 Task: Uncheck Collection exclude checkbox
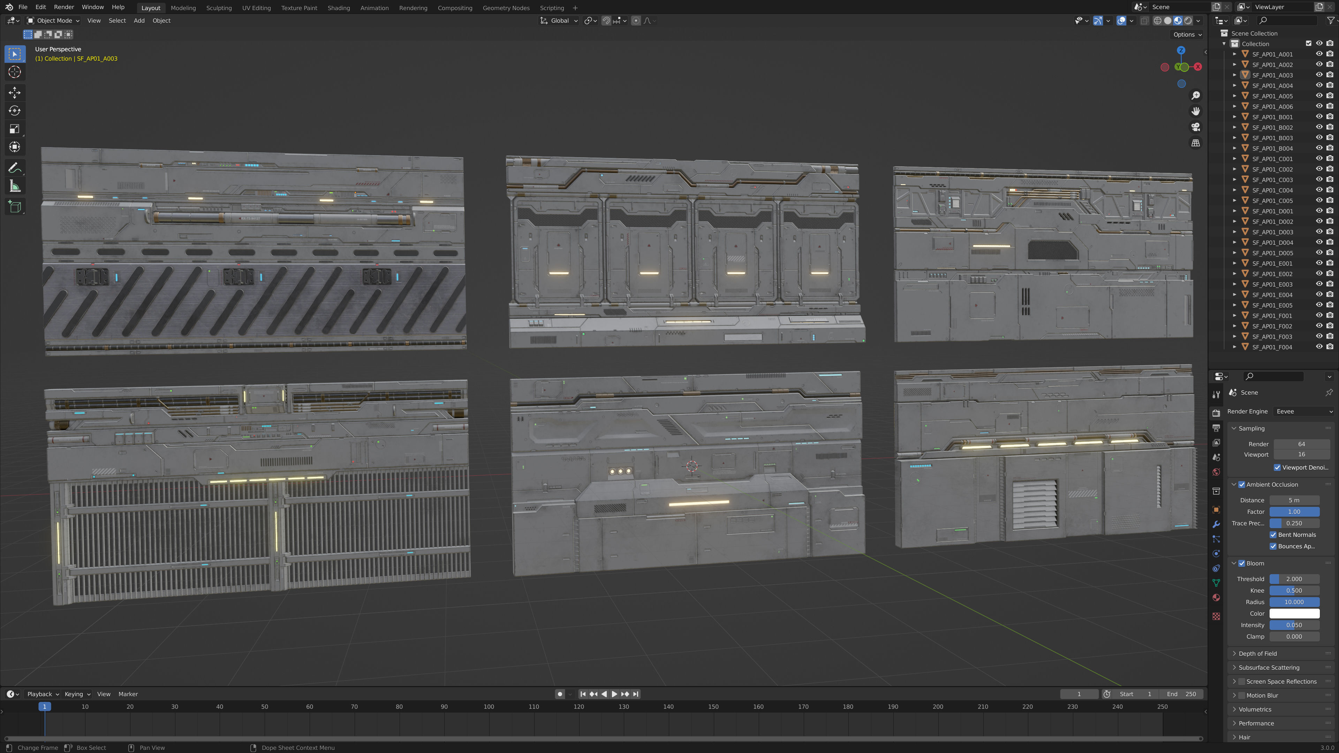[1308, 44]
